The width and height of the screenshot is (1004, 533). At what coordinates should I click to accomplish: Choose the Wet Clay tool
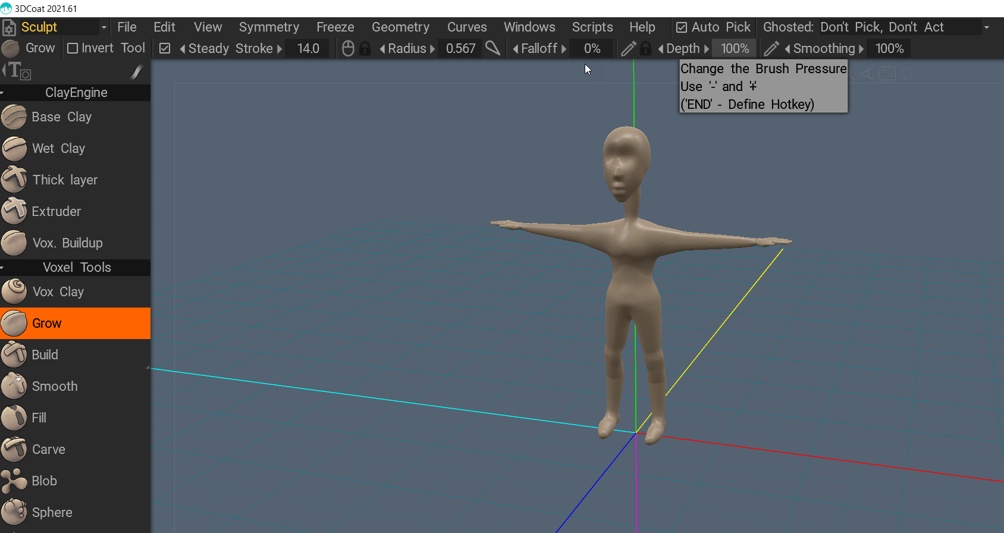(58, 149)
